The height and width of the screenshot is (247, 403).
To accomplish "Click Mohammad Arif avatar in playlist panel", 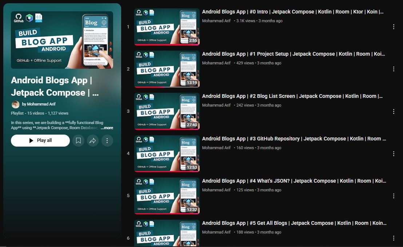I will click(x=15, y=104).
